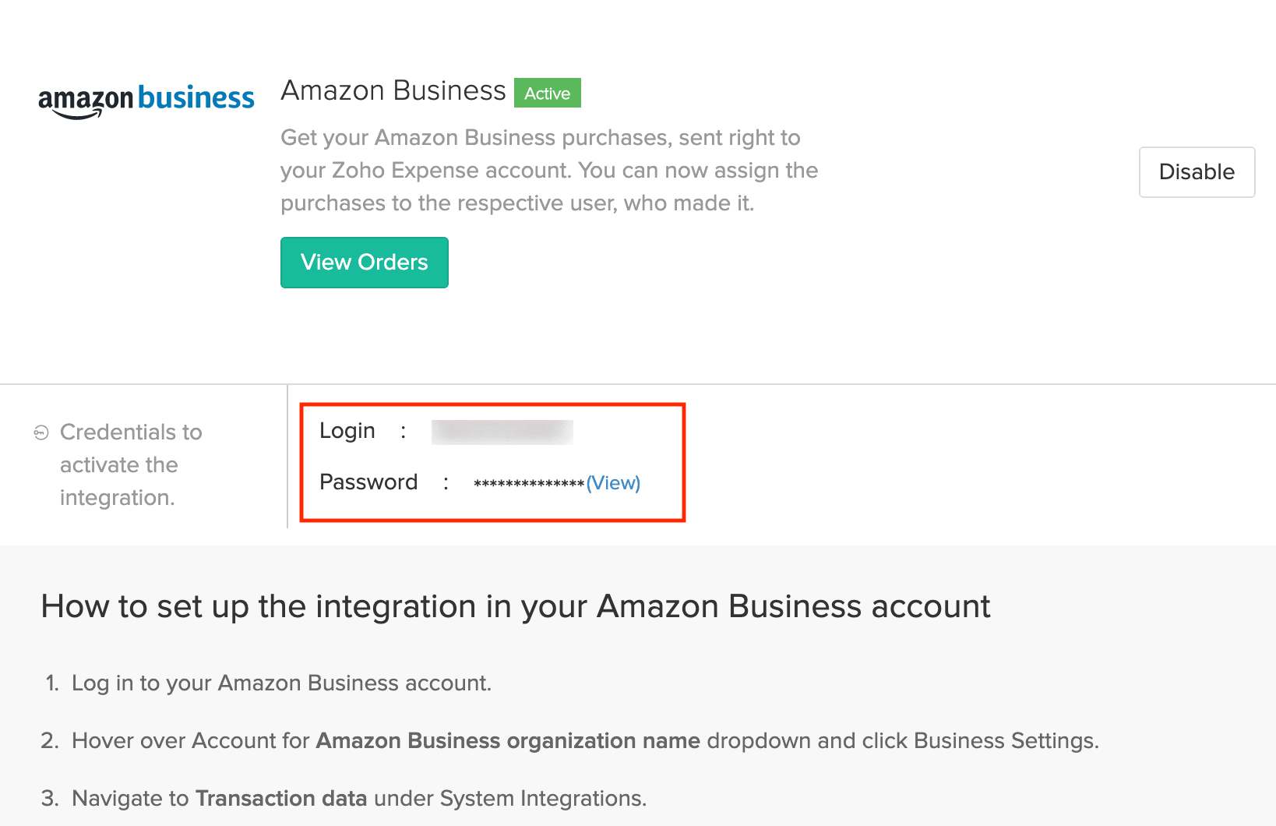Reveal the password with the View link

(x=613, y=483)
